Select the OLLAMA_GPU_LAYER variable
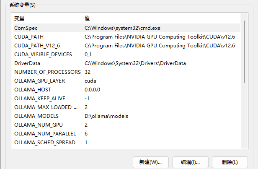This screenshot has width=258, height=169. (x=126, y=81)
